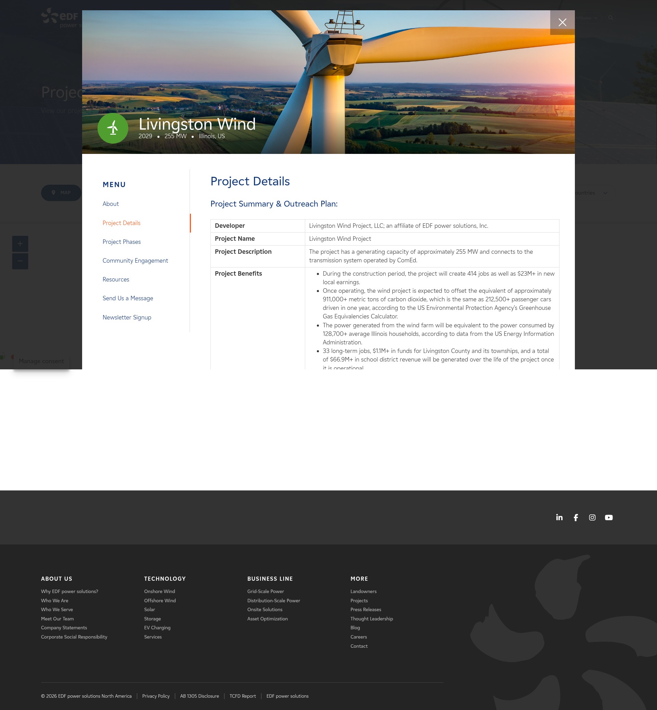Open Contact footer link

click(359, 646)
